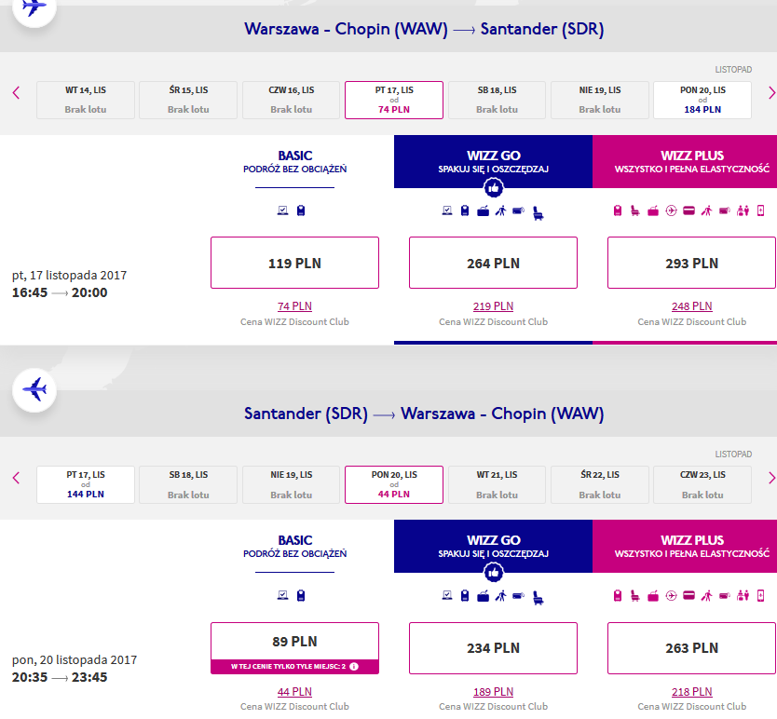Click return flight BASIC laptop check-in icon

(282, 595)
